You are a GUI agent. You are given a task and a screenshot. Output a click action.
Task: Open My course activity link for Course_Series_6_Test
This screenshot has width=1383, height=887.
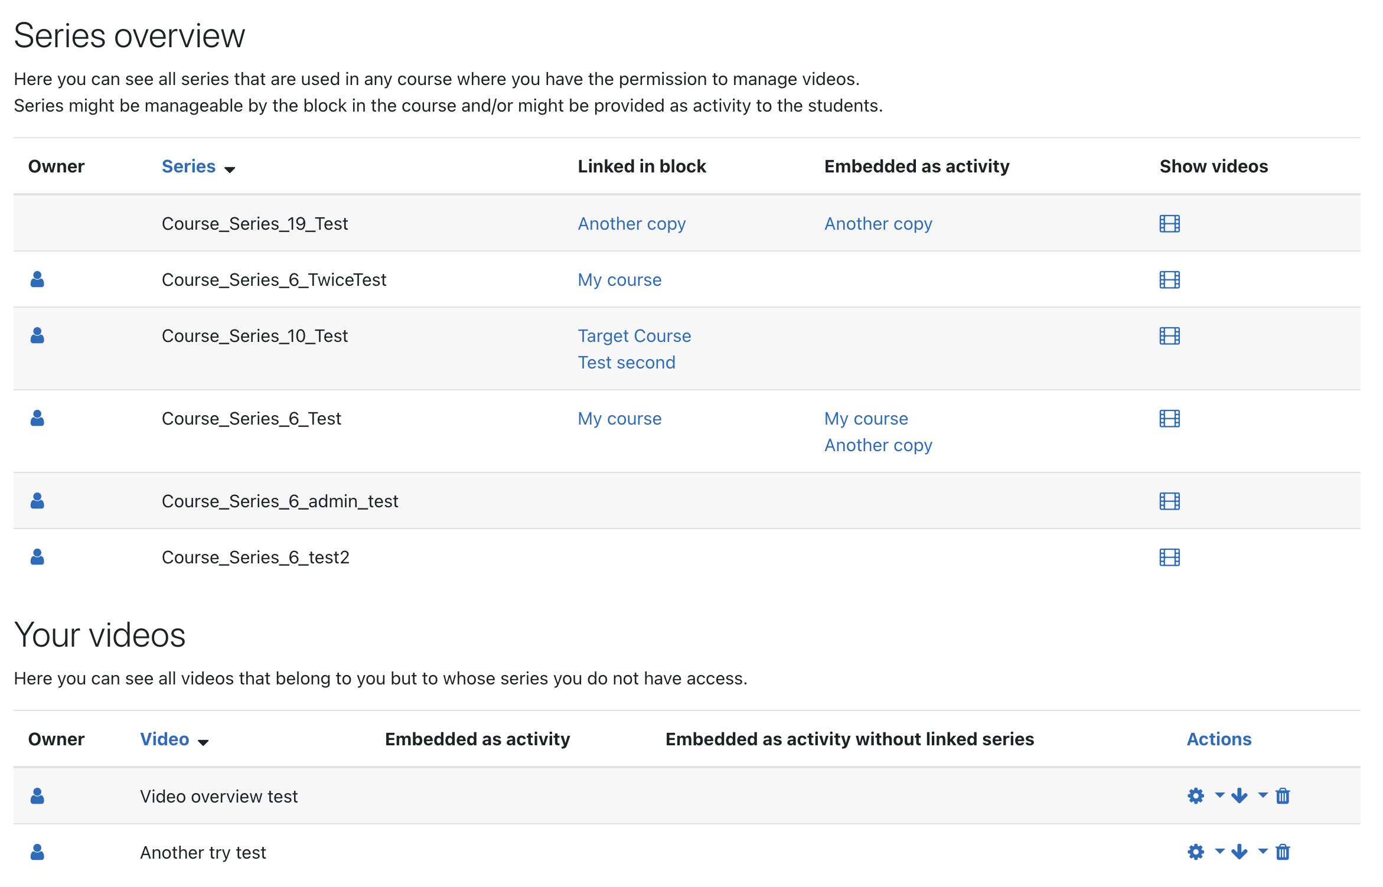866,419
